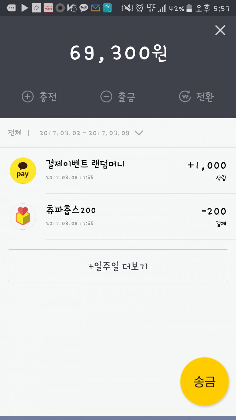Close the balance screen with X
Image resolution: width=236 pixels, height=420 pixels.
pyautogui.click(x=220, y=30)
